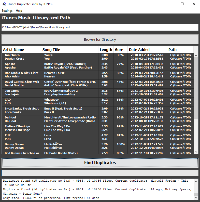Image resolution: width=200 pixels, height=202 pixels.
Task: Select song 'Battle Royale VIP (Feat. Panther)'
Action: [x=68, y=68]
